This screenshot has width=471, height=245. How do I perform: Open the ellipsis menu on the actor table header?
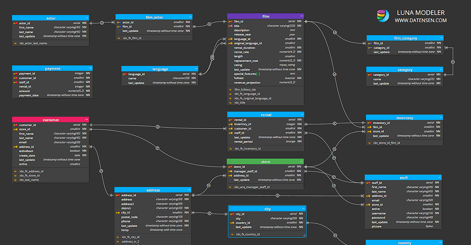tap(86, 18)
